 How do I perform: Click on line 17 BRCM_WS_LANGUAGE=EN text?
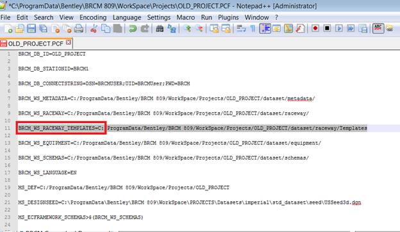(x=47, y=172)
